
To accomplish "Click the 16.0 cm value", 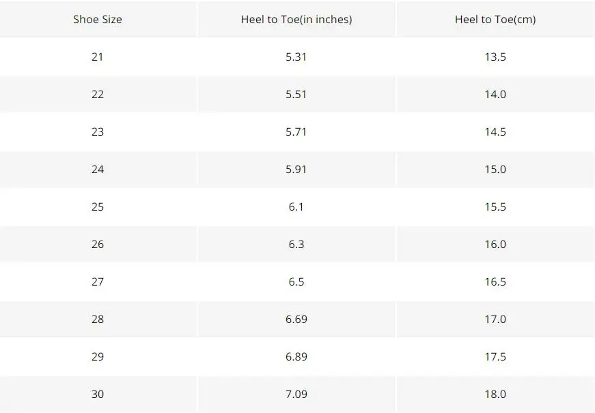I will click(495, 244).
